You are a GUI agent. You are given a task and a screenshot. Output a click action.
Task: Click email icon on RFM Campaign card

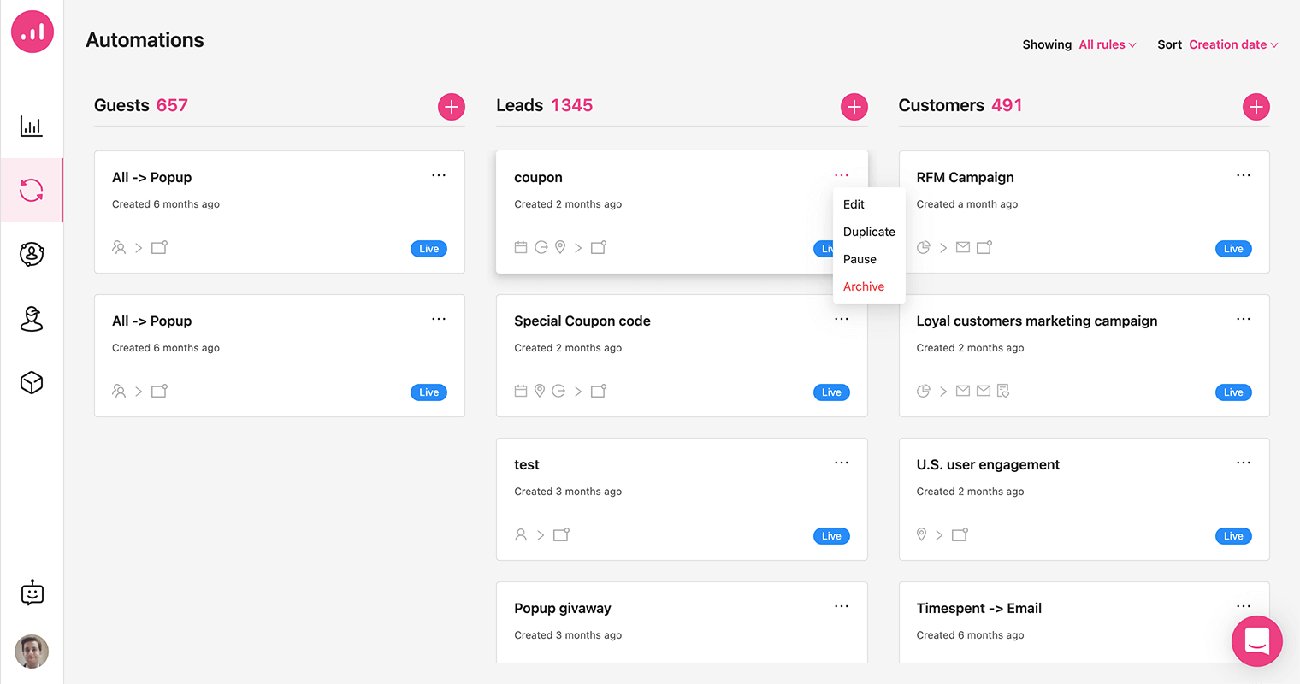963,247
